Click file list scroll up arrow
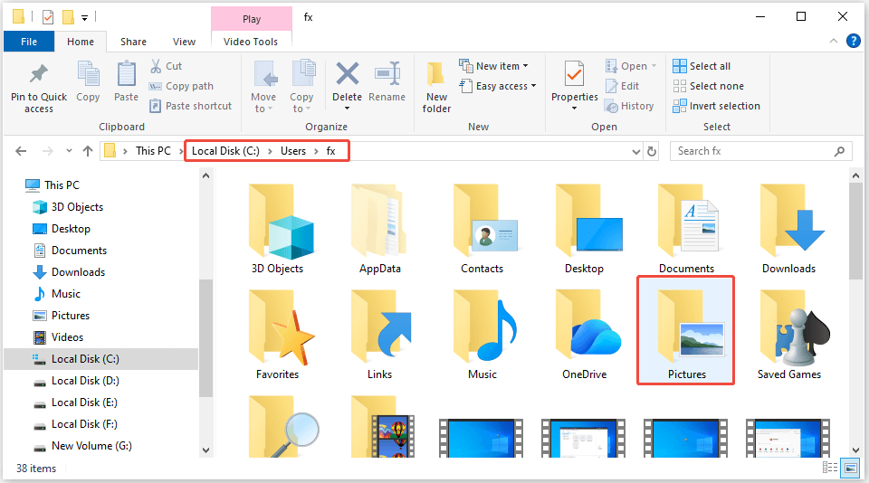Screen dimensions: 869x483 (855, 176)
